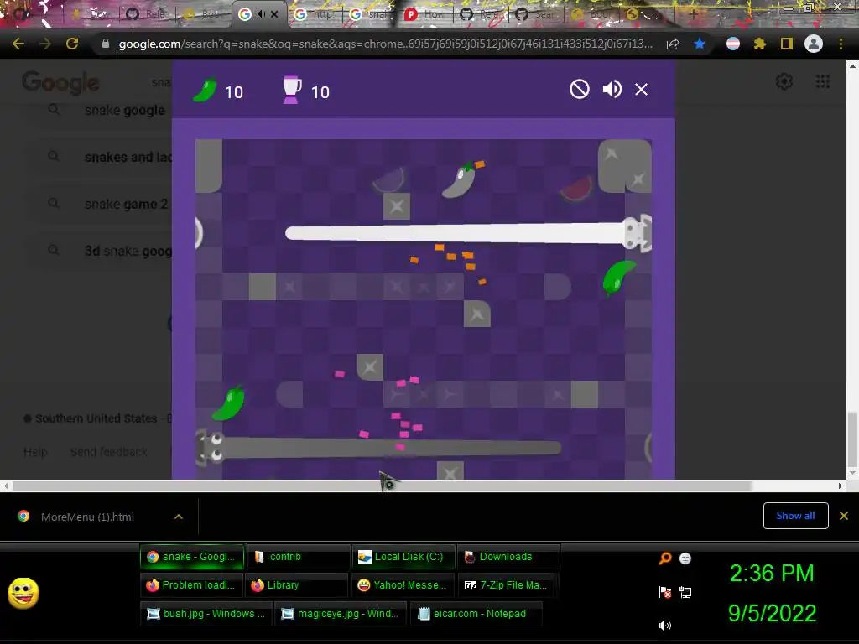Click the 2:36 PM clock
Image resolution: width=859 pixels, height=644 pixels.
(772, 574)
